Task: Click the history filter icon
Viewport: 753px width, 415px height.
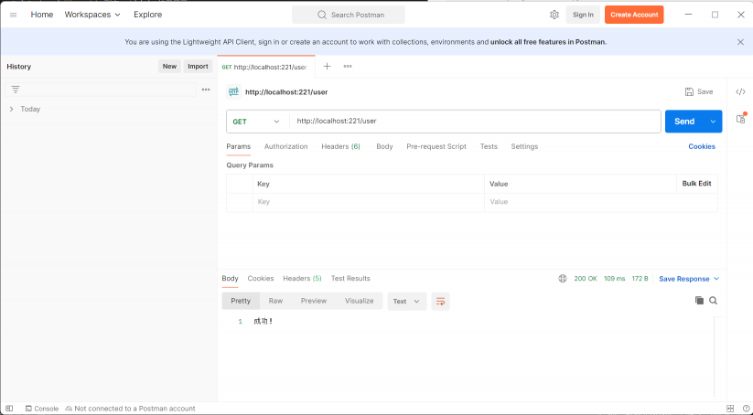Action: click(16, 90)
